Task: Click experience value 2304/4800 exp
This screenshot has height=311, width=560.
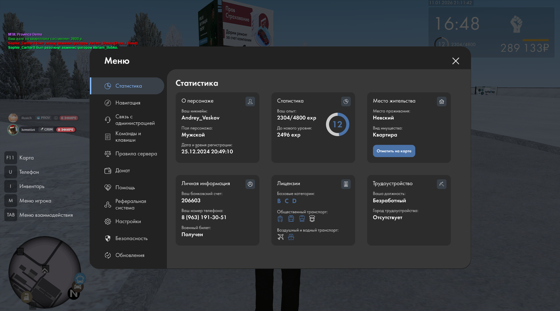Action: (296, 118)
